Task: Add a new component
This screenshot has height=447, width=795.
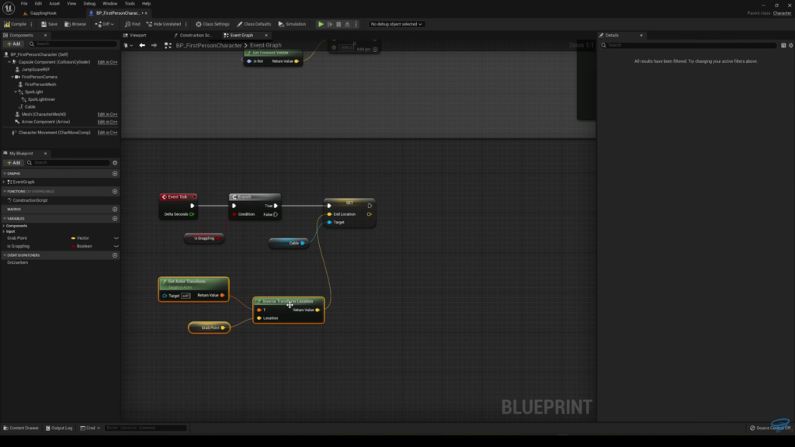Action: pyautogui.click(x=14, y=44)
